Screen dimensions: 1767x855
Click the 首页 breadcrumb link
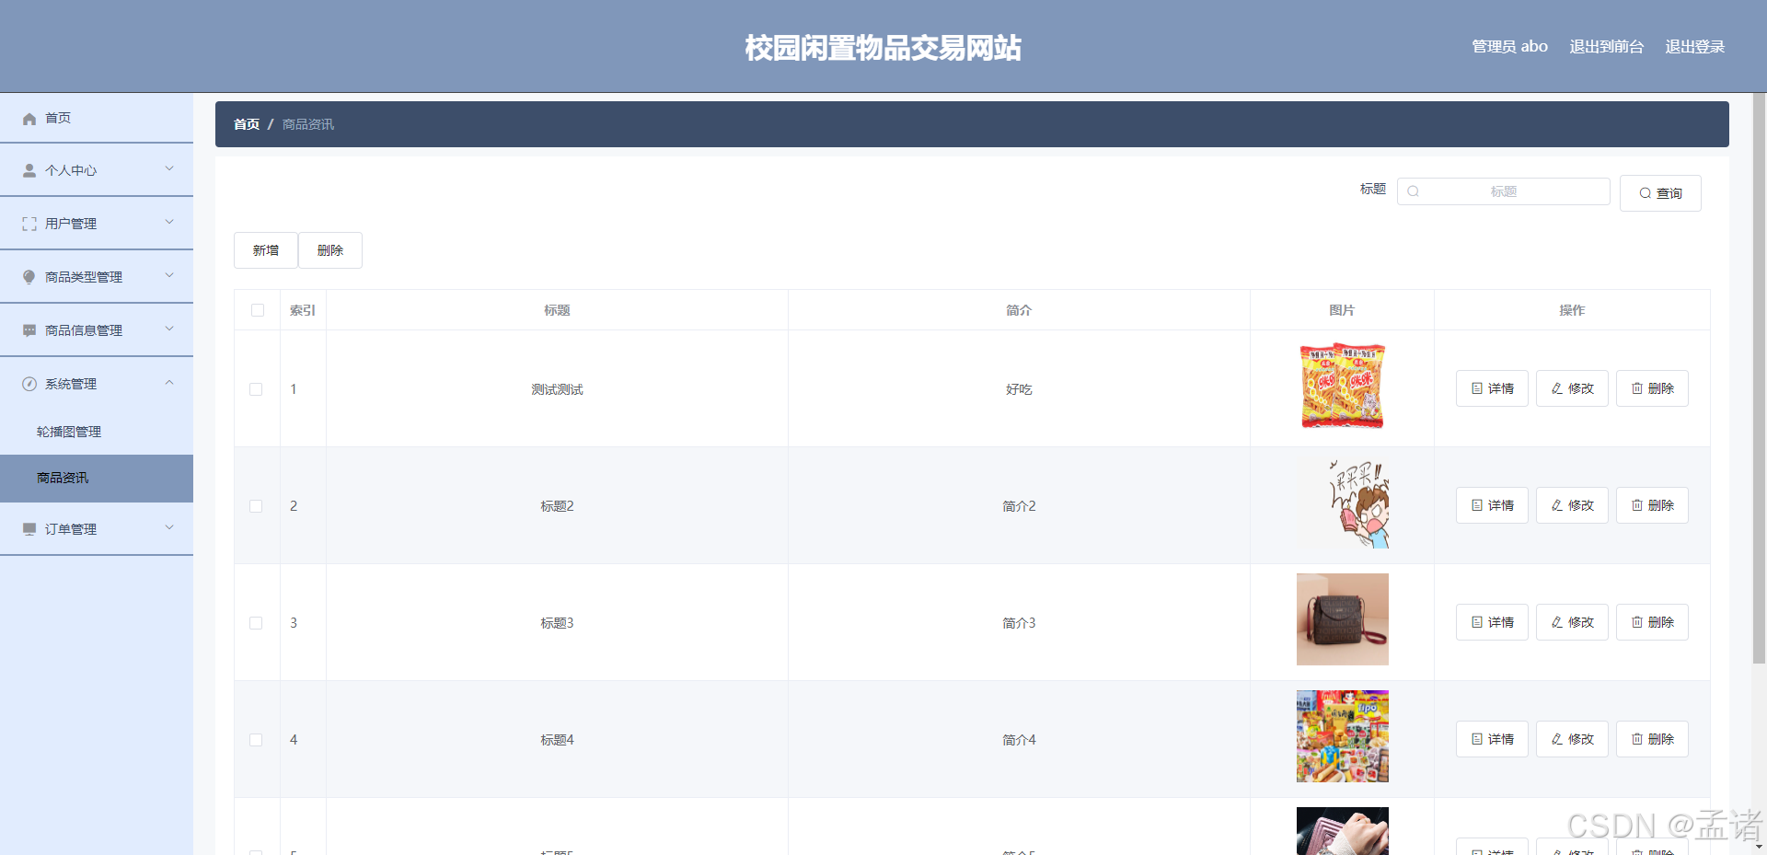point(247,124)
